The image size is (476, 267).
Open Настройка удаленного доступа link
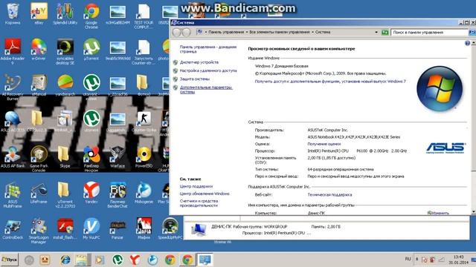click(208, 70)
